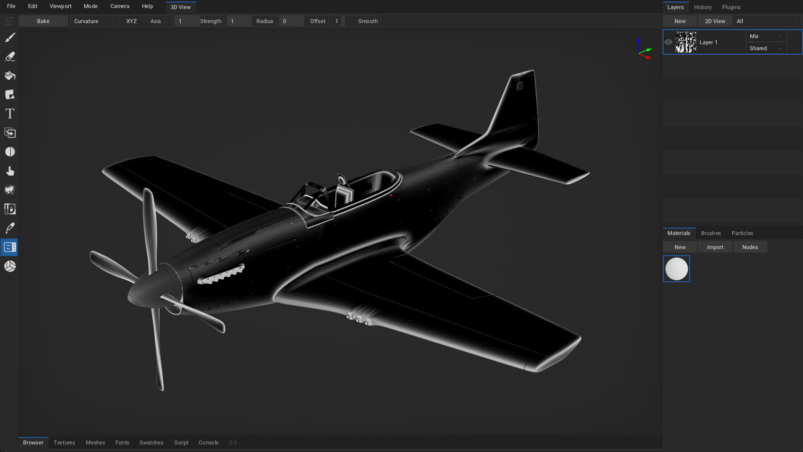The width and height of the screenshot is (803, 452).
Task: Select the Eraser tool
Action: click(10, 57)
